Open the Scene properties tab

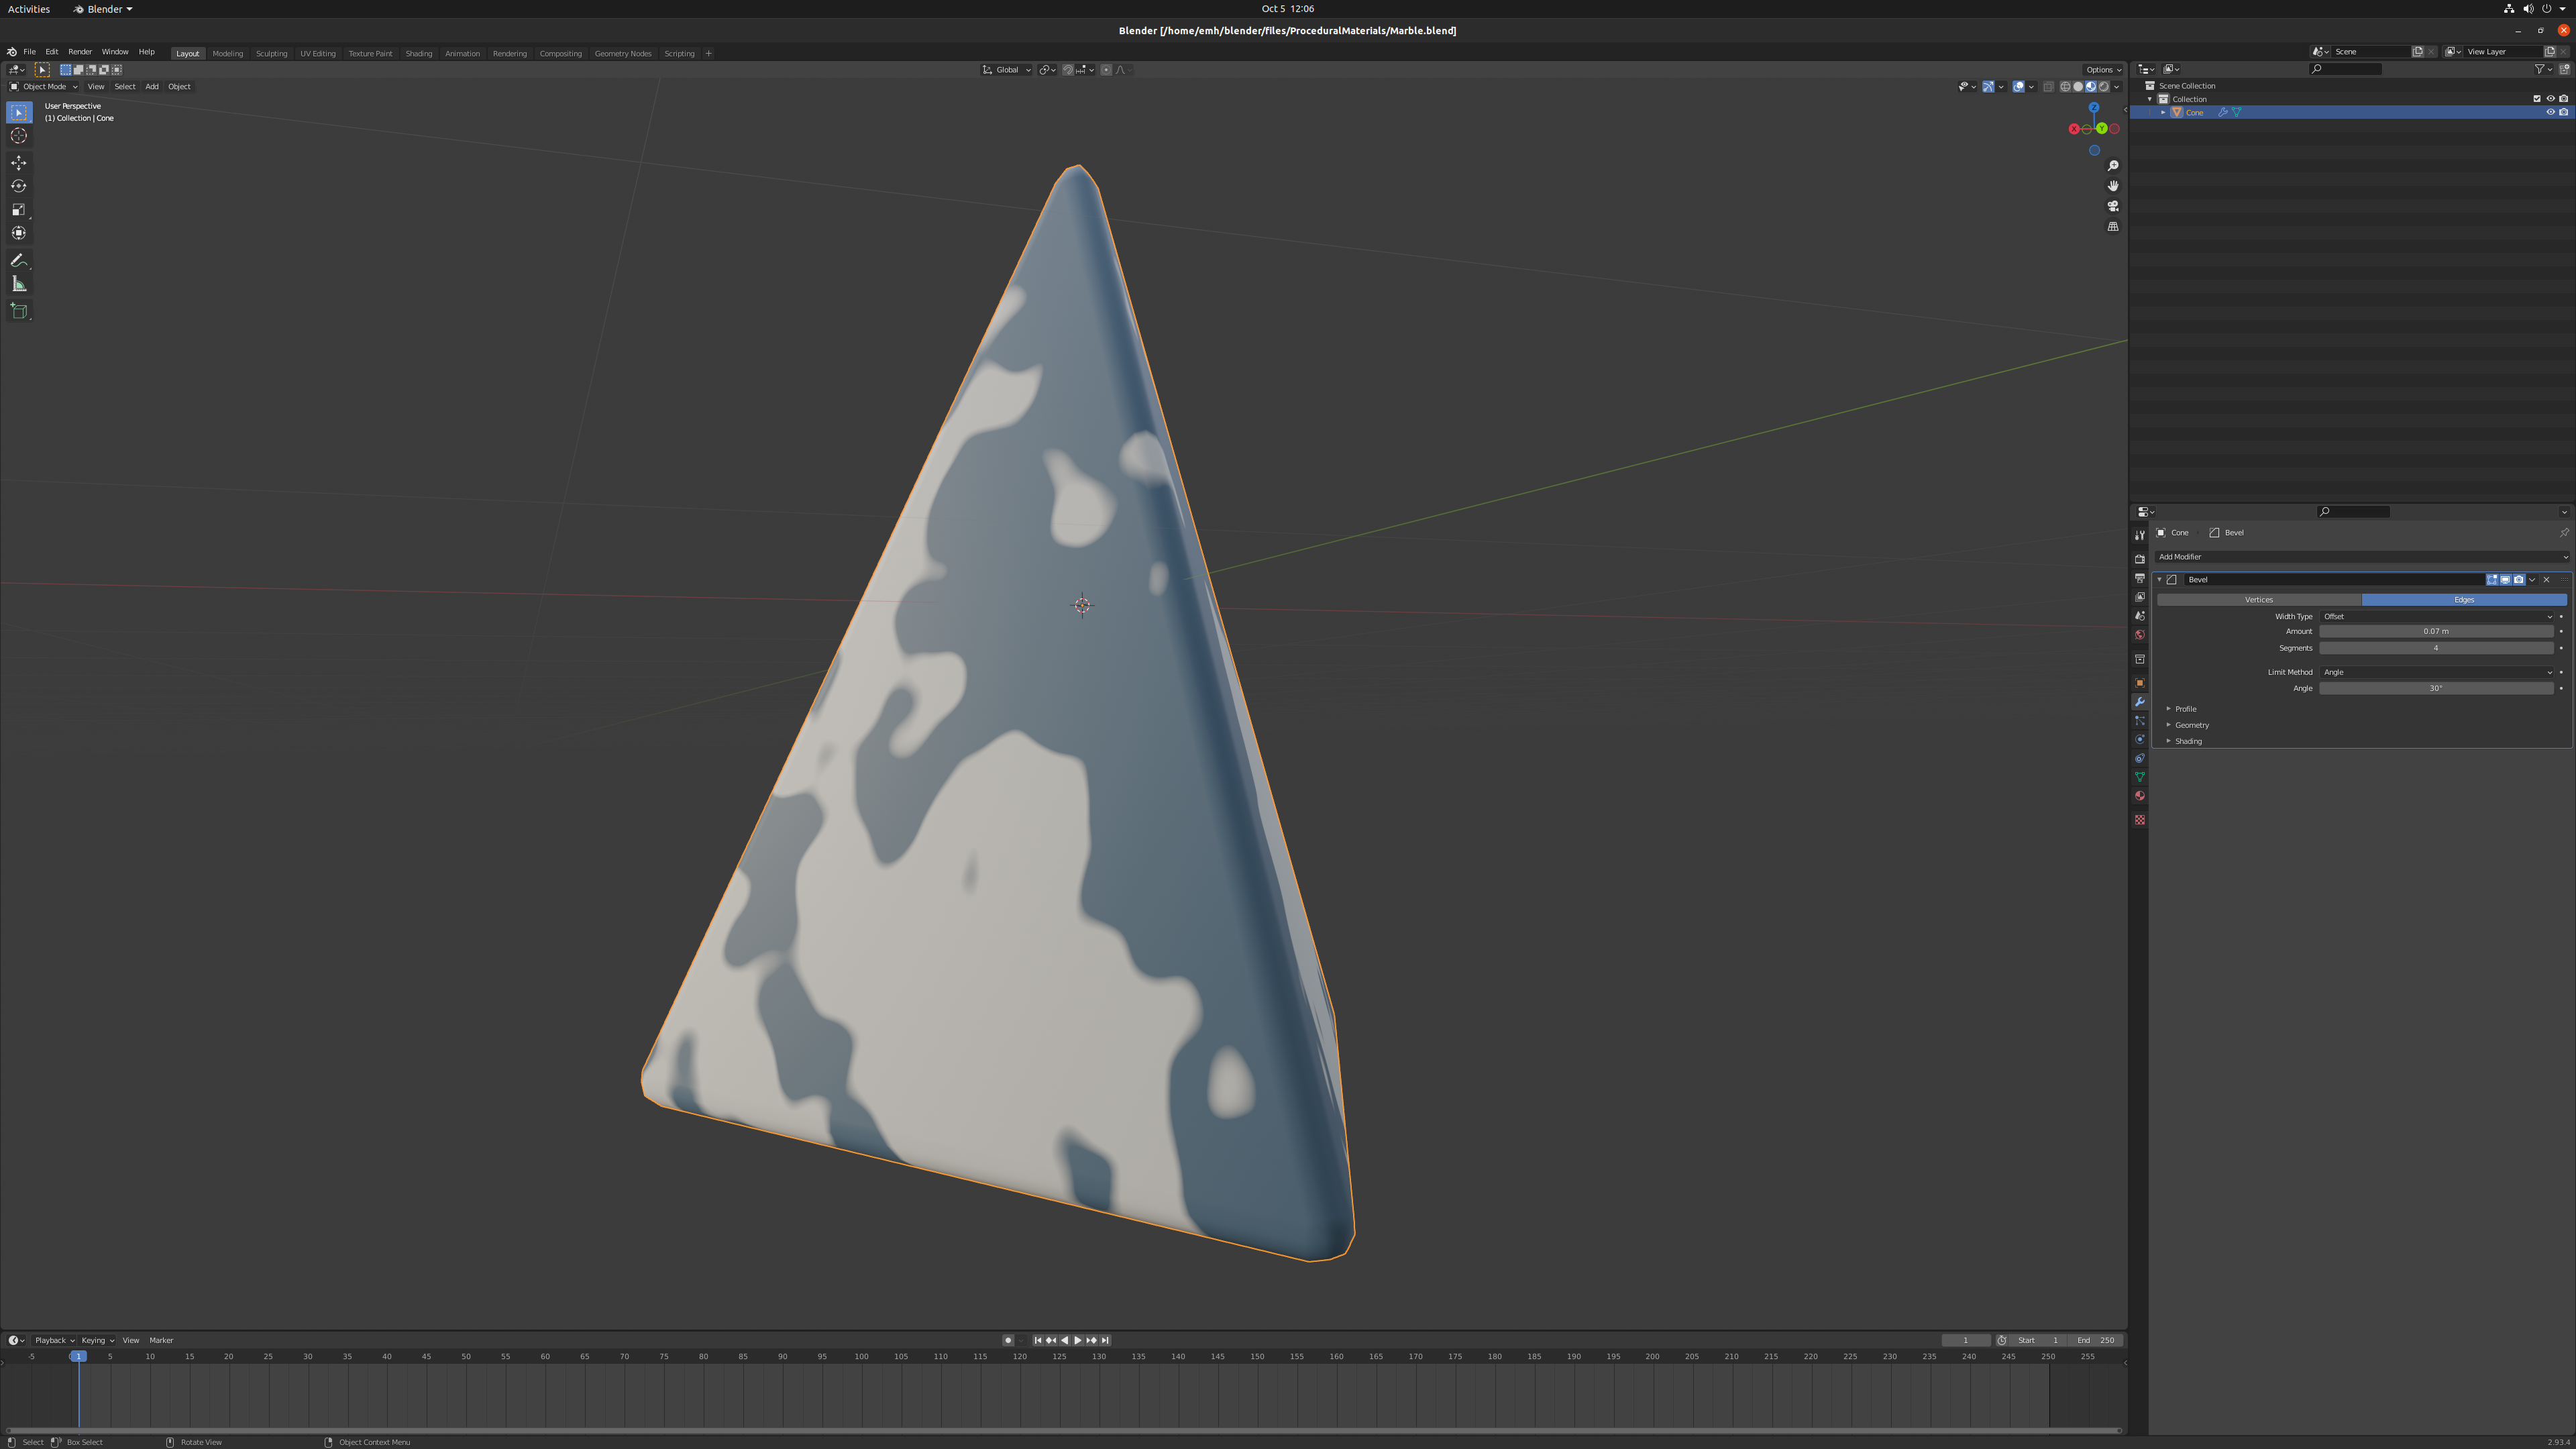click(x=2139, y=616)
